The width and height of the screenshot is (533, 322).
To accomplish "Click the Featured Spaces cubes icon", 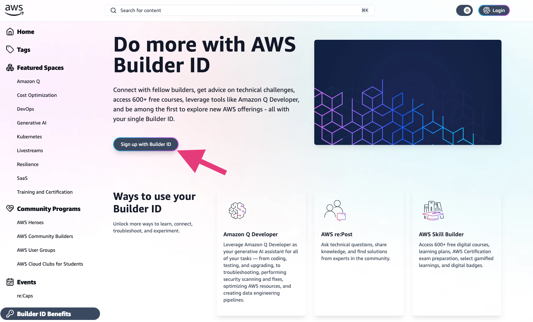I will click(x=10, y=67).
